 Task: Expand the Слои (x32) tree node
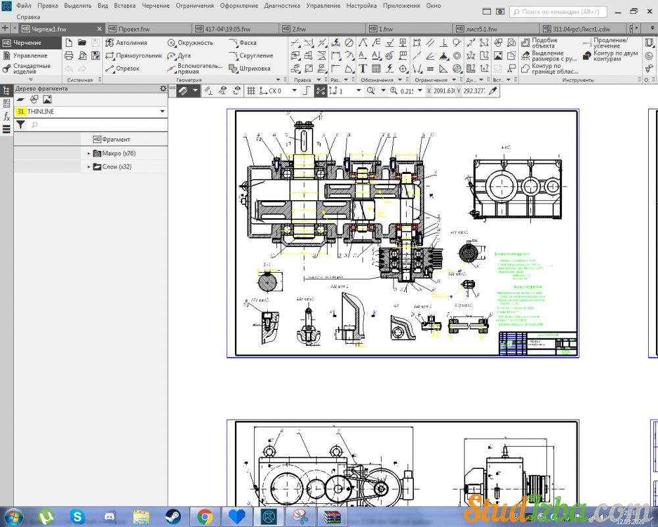point(89,167)
